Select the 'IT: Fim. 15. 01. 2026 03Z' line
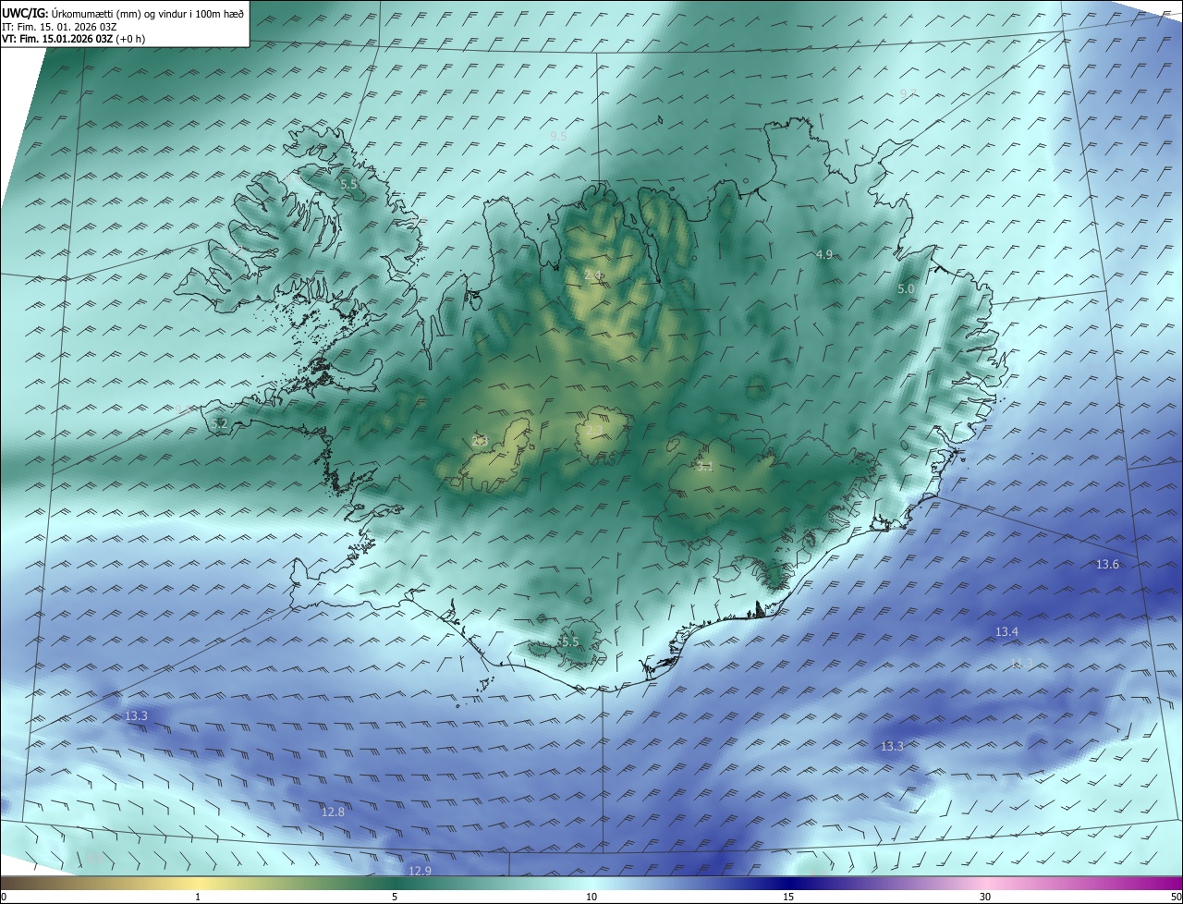Viewport: 1183px width, 904px height. click(59, 27)
